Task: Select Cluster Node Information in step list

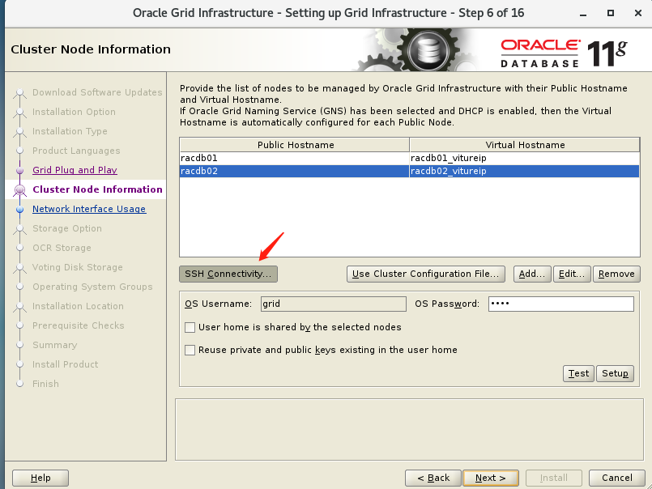Action: 97,189
